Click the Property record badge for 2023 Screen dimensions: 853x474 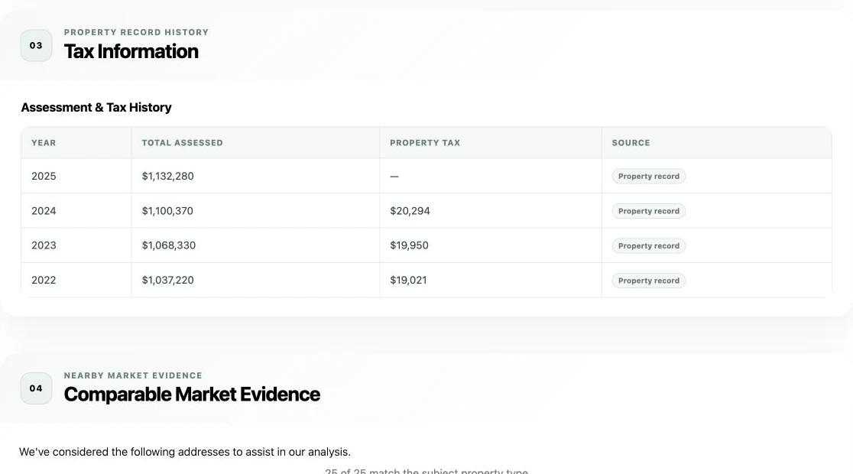(648, 246)
